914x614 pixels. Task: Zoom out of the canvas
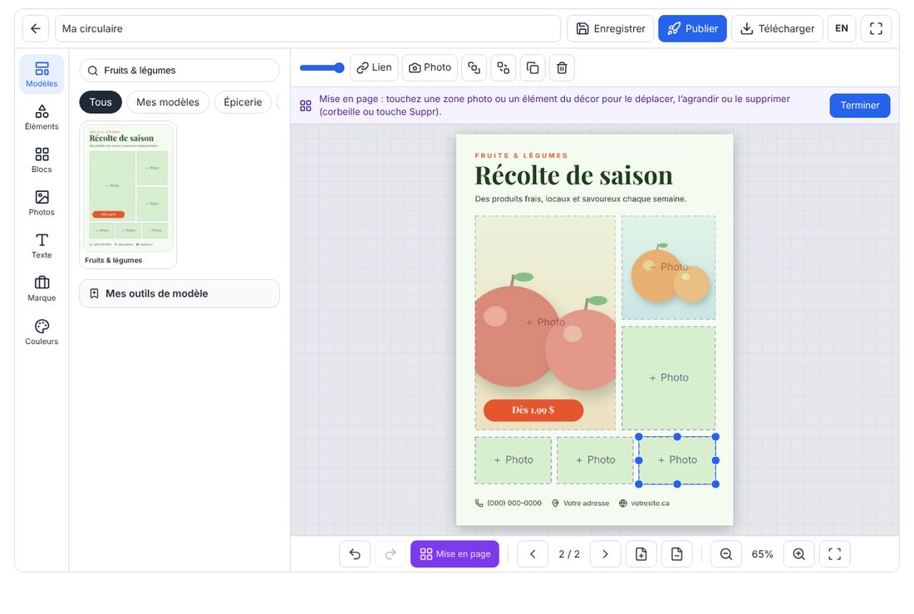(x=726, y=554)
